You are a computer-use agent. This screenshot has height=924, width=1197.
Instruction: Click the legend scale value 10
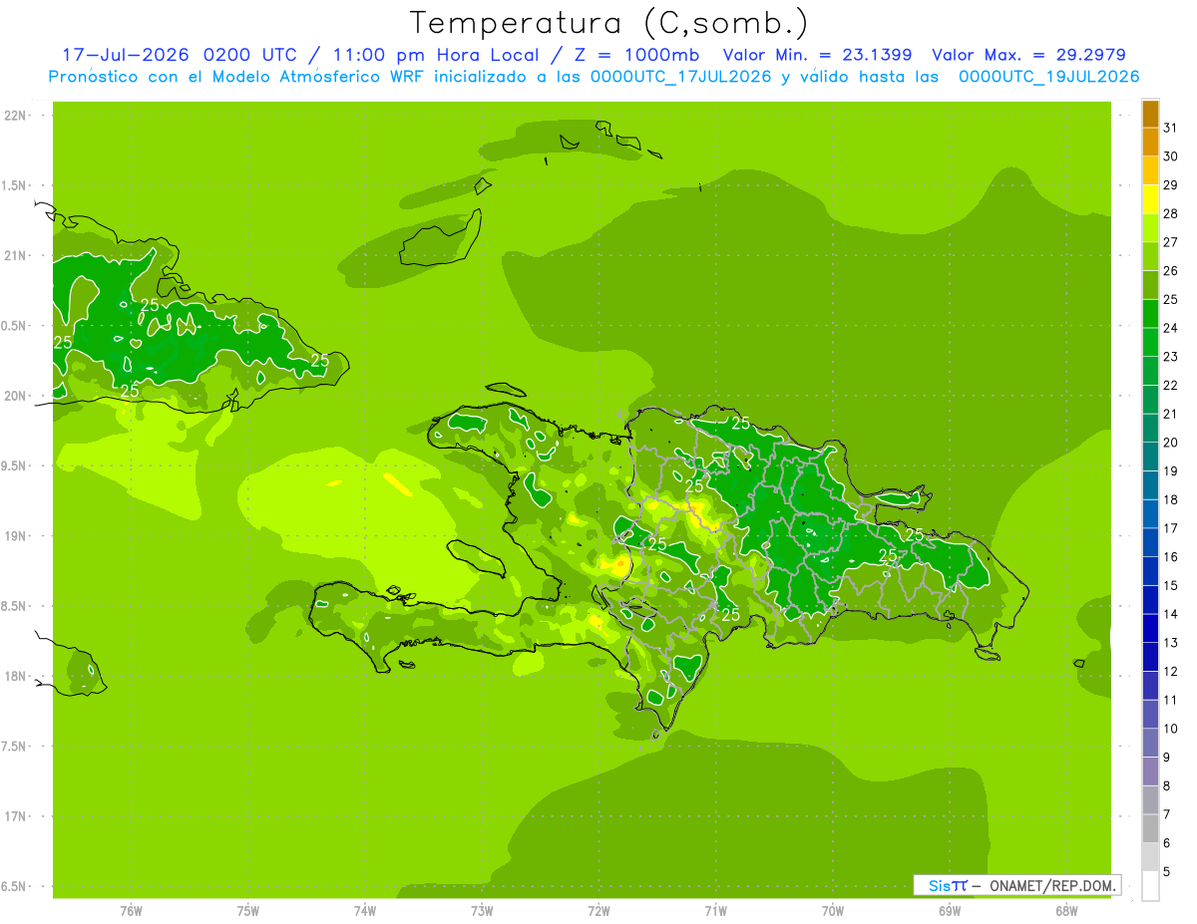1171,729
